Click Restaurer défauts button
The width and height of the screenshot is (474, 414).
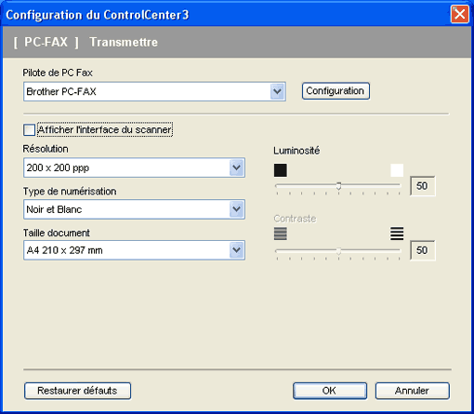coord(77,391)
